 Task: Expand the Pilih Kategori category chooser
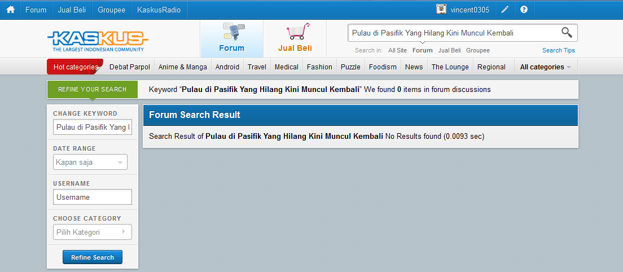point(92,232)
